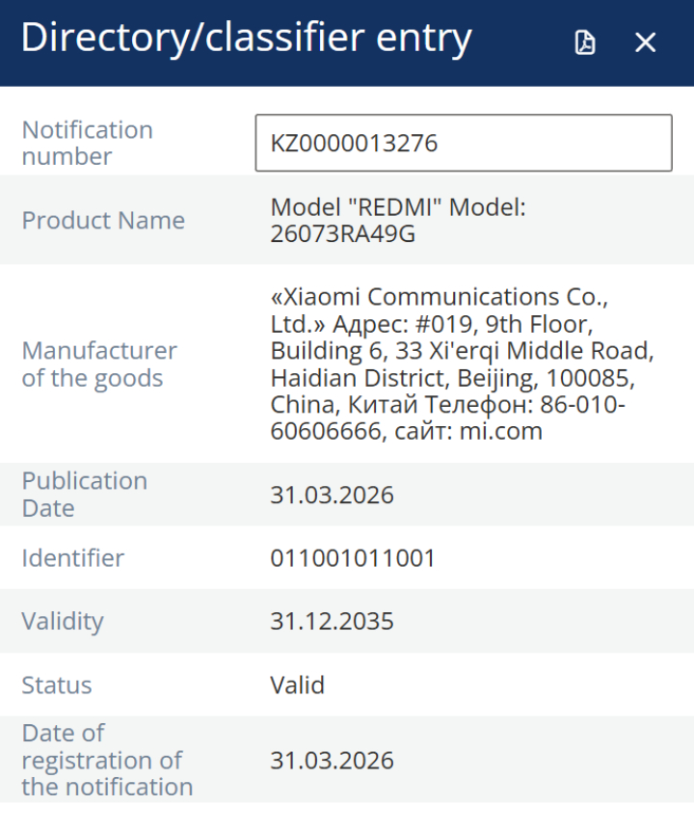Click the Validity label
Viewport: 694px width, 833px height.
(x=63, y=621)
